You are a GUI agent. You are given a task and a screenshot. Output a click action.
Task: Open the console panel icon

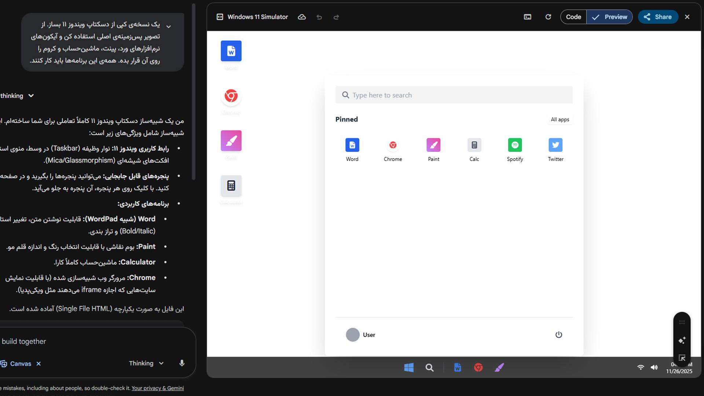[x=528, y=17]
